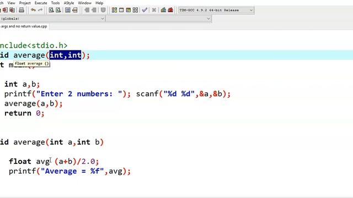The image size is (353, 198).
Task: Select the 'args and no return value.cpp' tab
Action: (x=24, y=26)
